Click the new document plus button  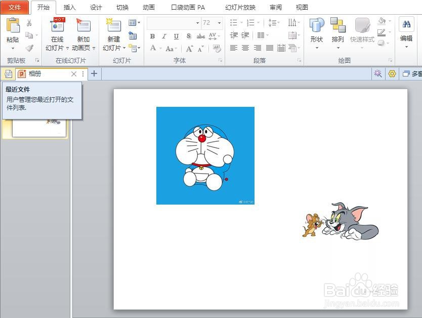tap(94, 73)
